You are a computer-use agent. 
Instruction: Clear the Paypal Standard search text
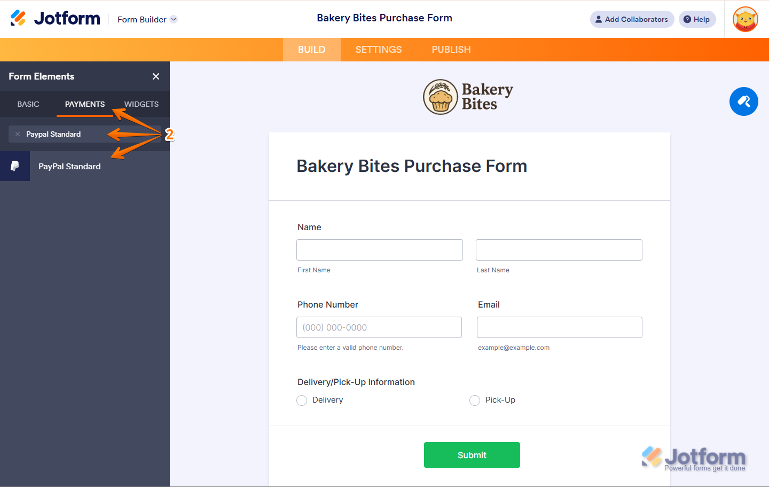point(18,134)
